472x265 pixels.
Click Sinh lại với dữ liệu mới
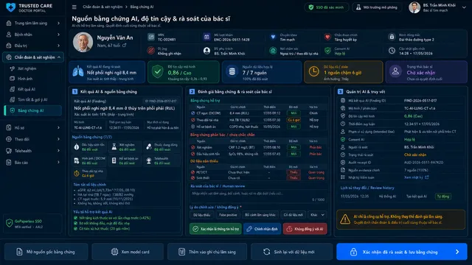tap(291, 252)
